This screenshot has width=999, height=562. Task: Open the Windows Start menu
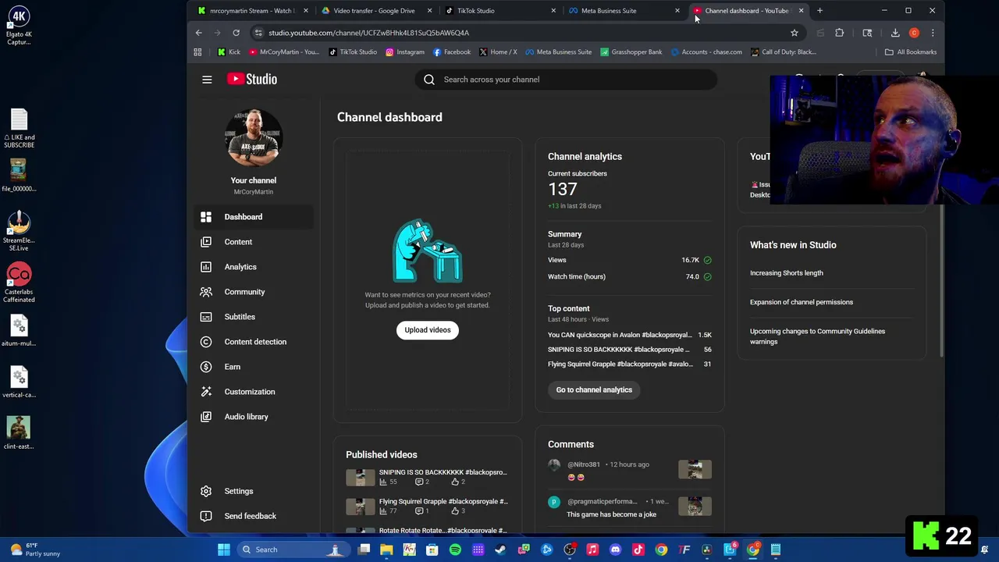pyautogui.click(x=224, y=550)
